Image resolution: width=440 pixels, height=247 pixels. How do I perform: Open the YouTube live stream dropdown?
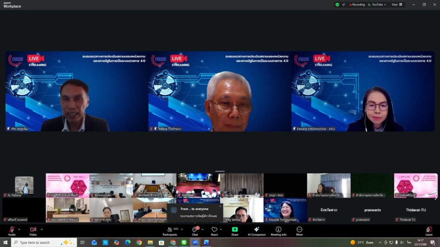[x=379, y=5]
